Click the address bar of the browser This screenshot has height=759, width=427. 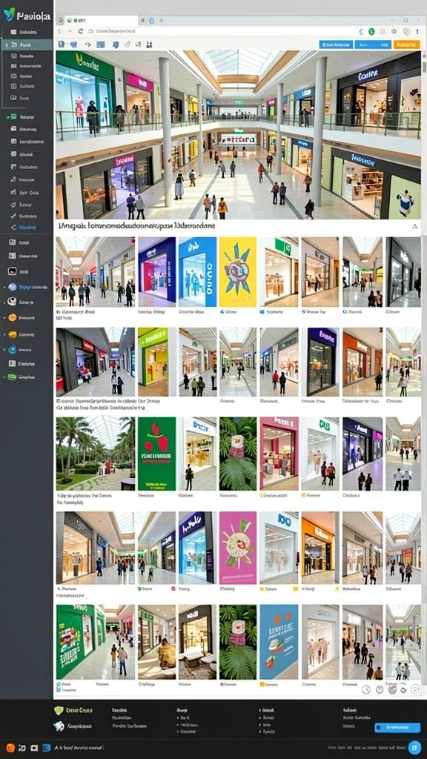coord(222,31)
